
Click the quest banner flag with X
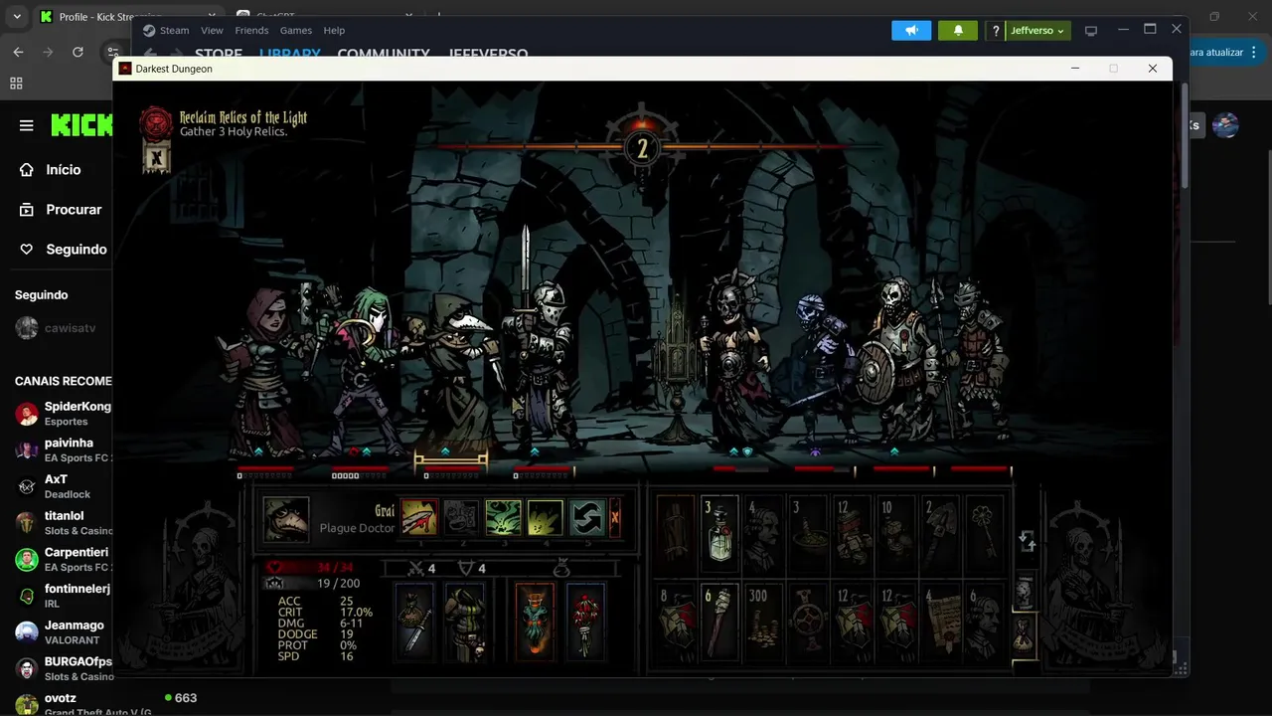coord(156,157)
